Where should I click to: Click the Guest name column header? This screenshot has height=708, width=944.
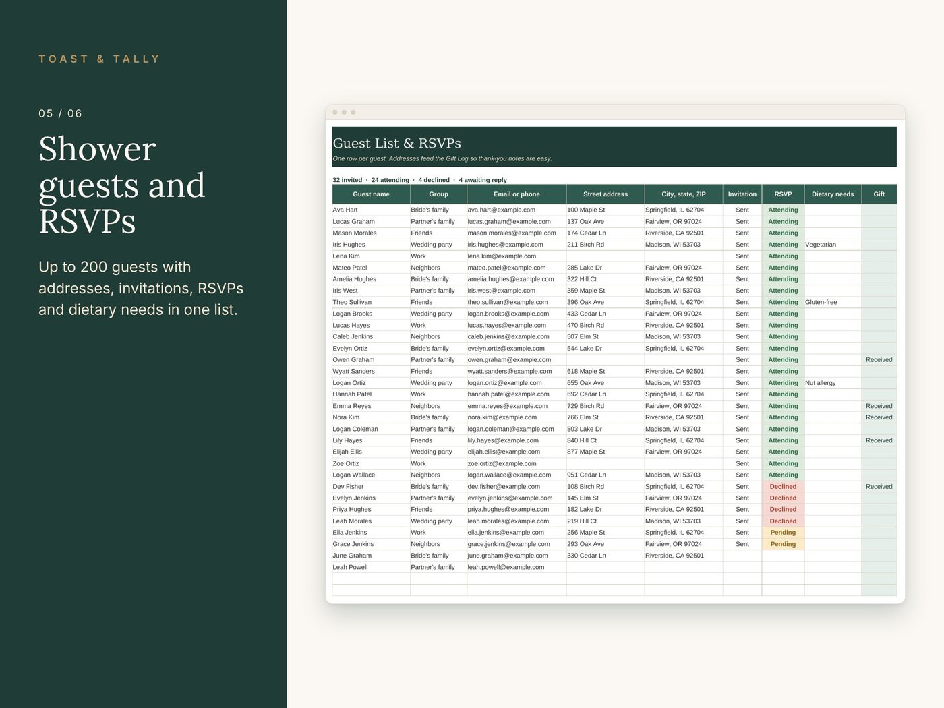[x=371, y=194]
